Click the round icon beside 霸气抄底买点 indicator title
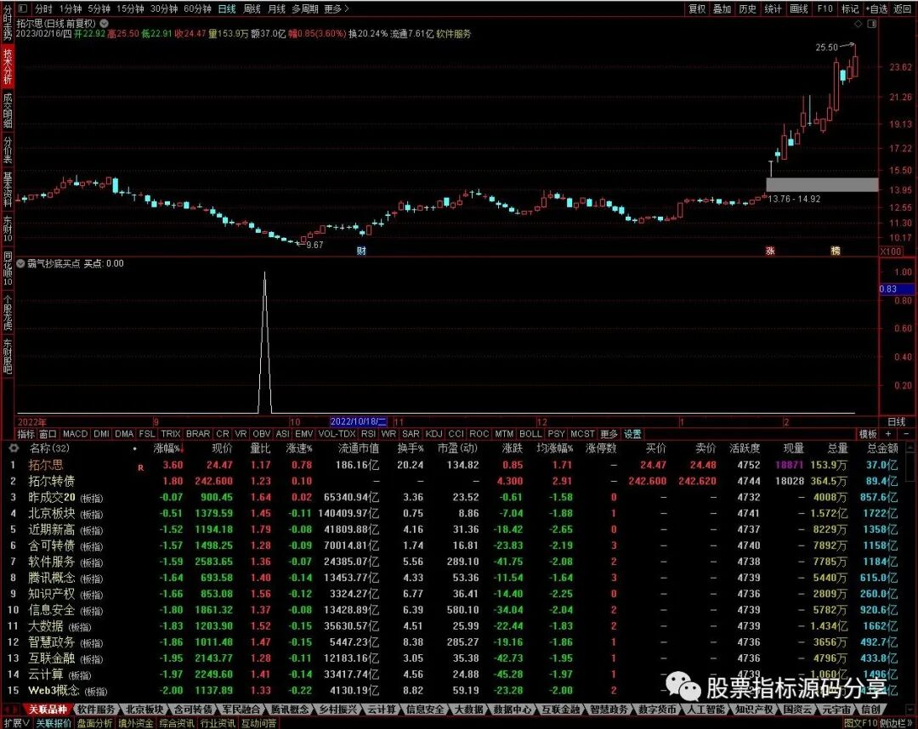 pyautogui.click(x=21, y=263)
